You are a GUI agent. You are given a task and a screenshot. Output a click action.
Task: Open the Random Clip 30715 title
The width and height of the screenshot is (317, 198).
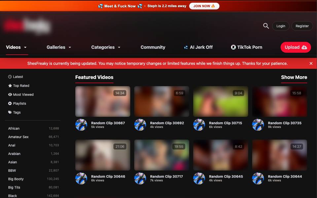click(226, 123)
